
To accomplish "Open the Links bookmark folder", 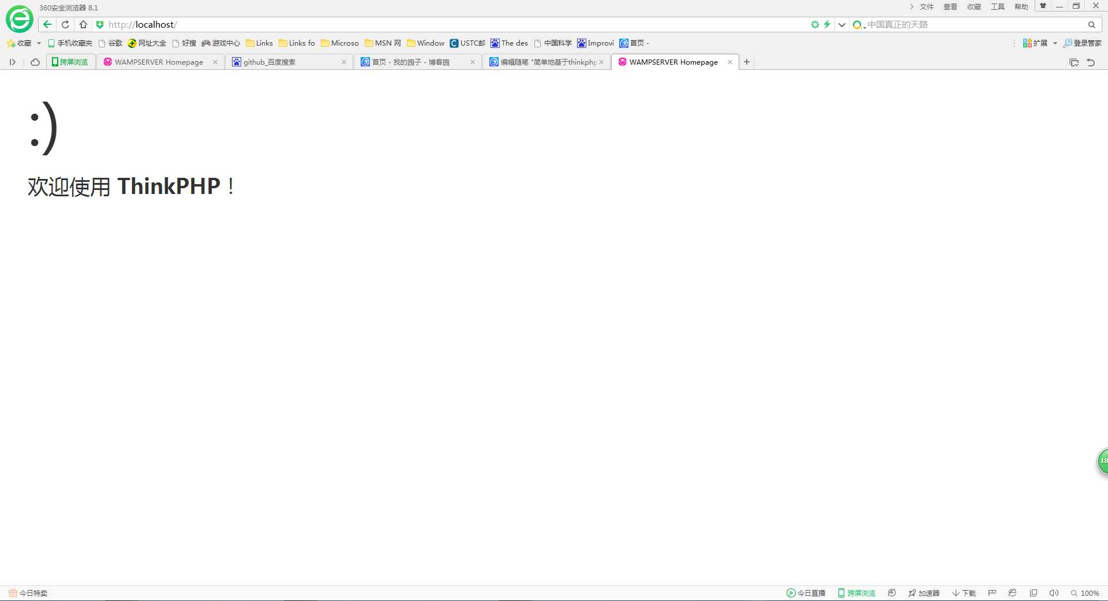I will (x=259, y=43).
